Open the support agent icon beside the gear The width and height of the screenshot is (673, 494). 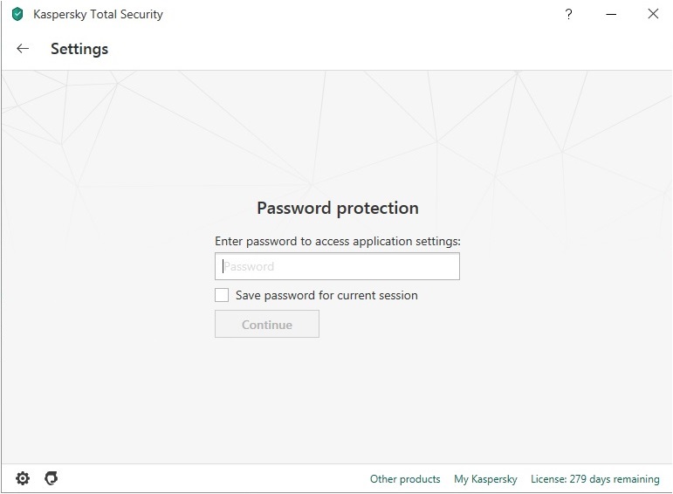pyautogui.click(x=52, y=478)
